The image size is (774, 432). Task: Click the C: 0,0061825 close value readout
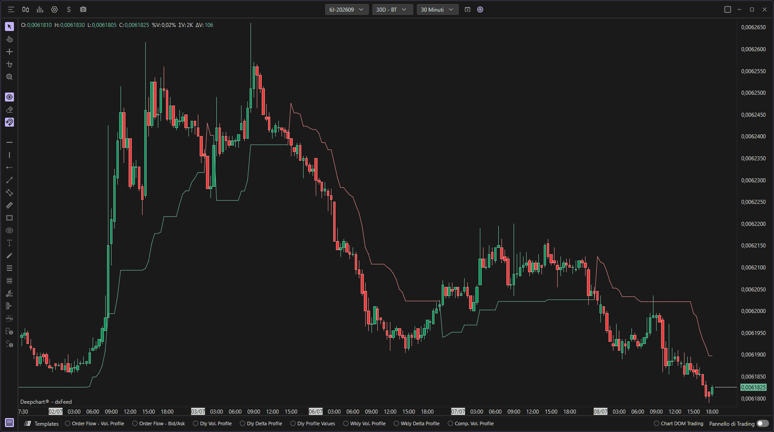[x=134, y=25]
